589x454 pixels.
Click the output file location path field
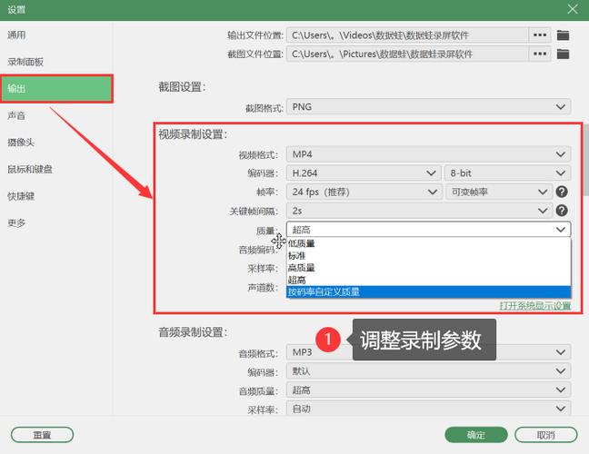407,35
